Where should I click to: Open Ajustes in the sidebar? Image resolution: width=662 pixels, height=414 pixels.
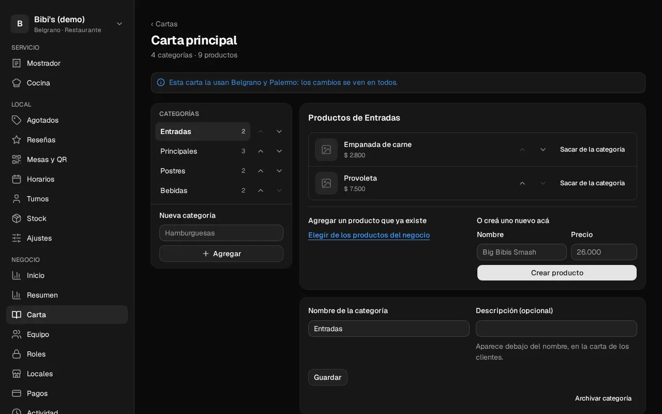click(67, 238)
